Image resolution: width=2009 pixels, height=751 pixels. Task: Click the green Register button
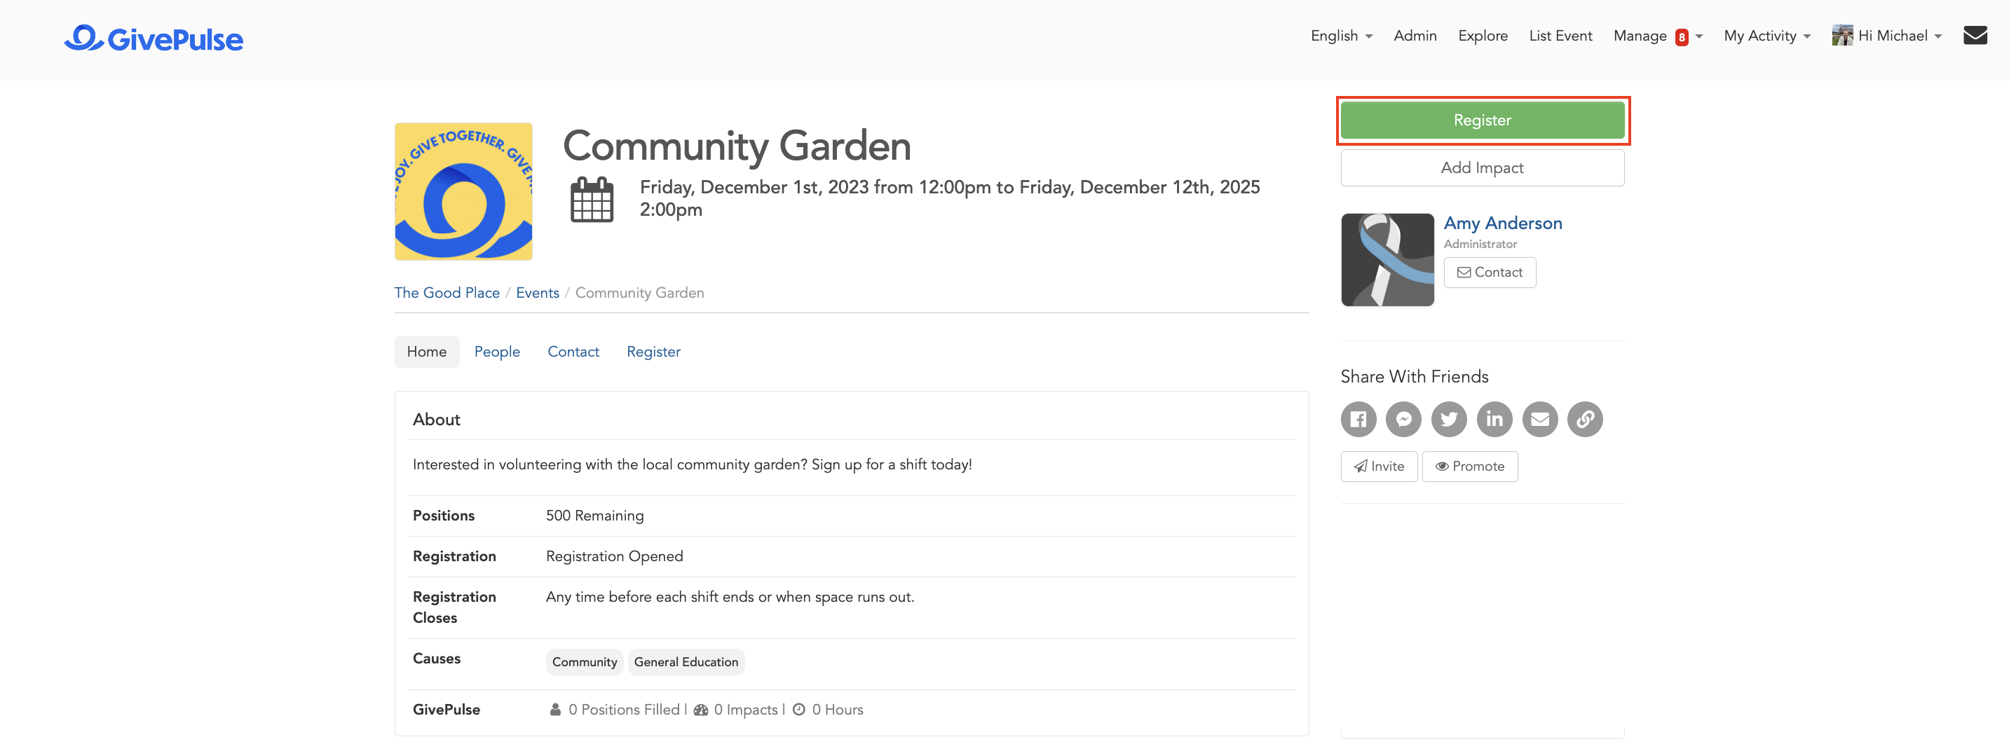coord(1482,120)
